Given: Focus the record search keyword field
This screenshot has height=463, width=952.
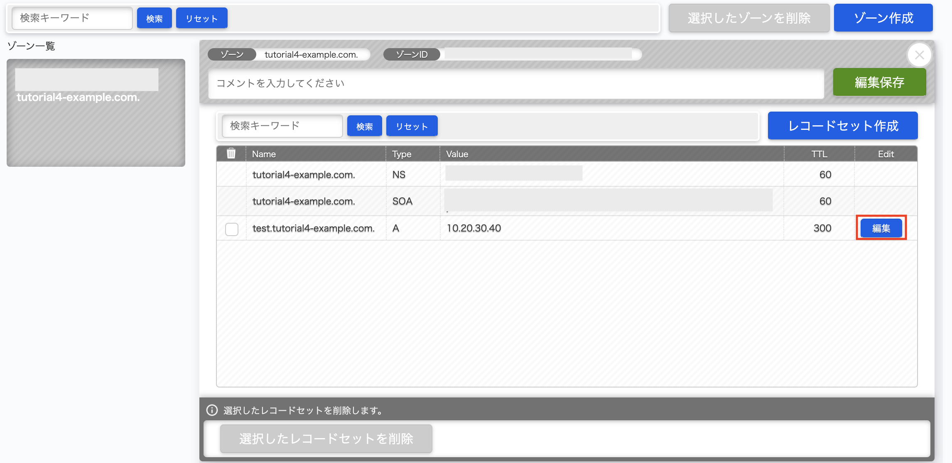Looking at the screenshot, I should 282,126.
